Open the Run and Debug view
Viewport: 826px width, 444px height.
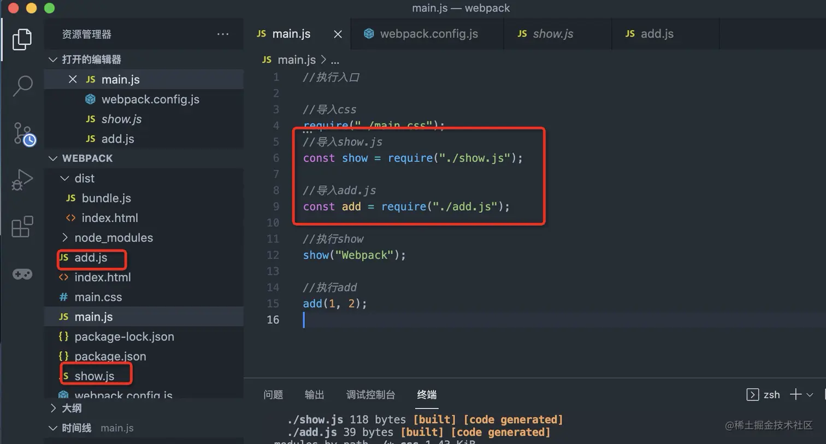(x=22, y=180)
